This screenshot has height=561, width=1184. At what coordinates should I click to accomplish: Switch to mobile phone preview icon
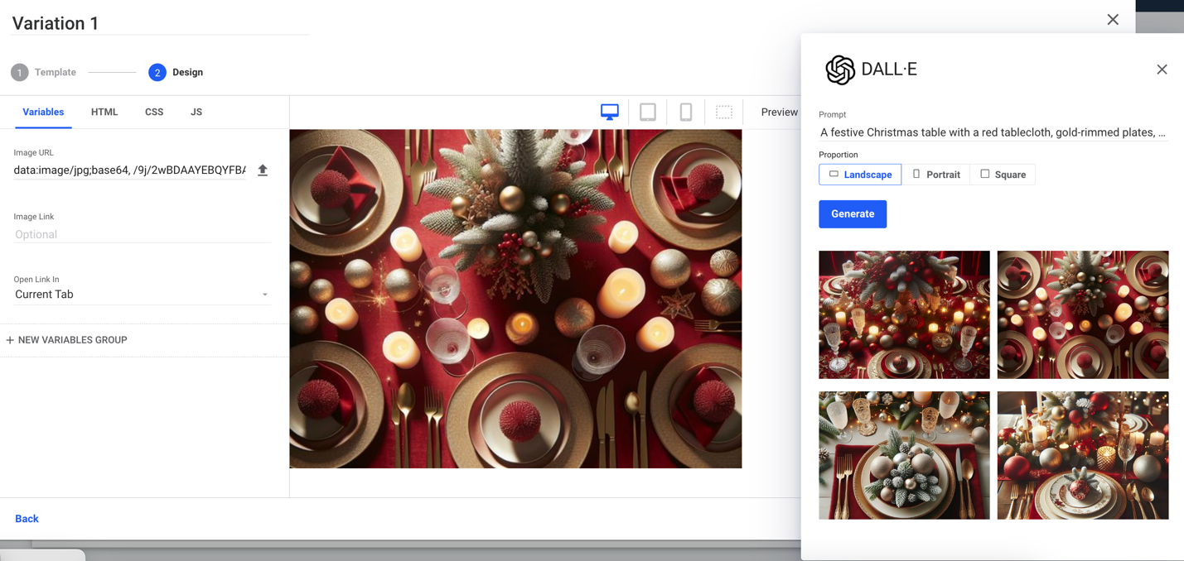686,113
